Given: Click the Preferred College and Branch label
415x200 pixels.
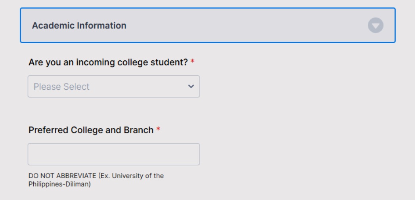Looking at the screenshot, I should (x=91, y=130).
